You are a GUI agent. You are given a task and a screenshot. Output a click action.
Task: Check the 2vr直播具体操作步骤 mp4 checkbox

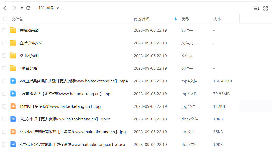point(4,81)
